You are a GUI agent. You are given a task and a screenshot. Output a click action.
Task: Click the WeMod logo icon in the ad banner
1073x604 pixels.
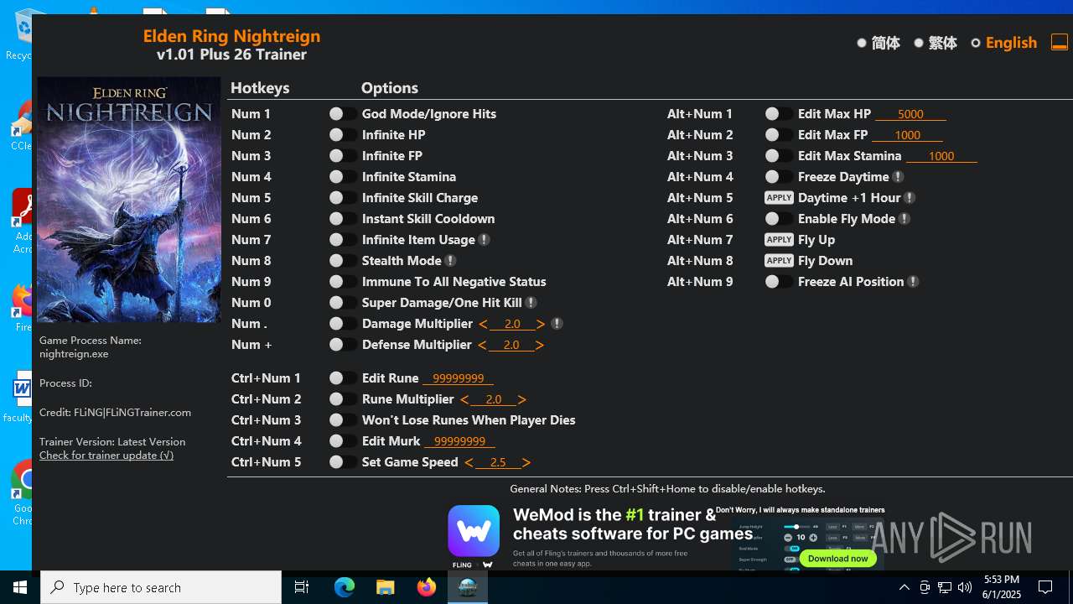coord(474,531)
